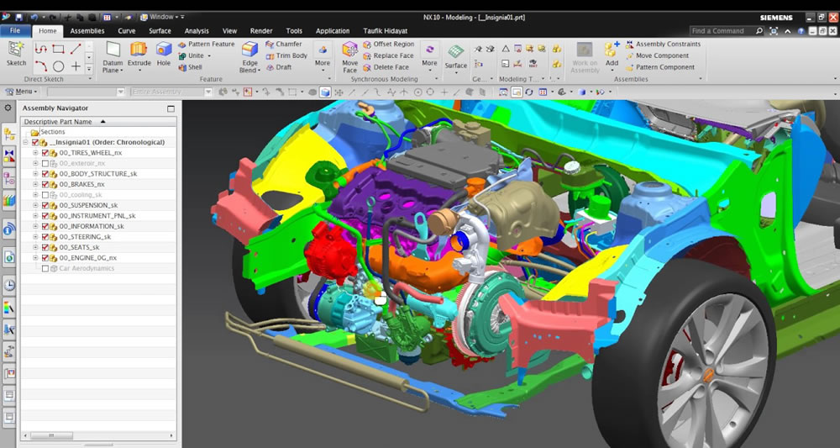The height and width of the screenshot is (448, 840).
Task: Click the Find a Command search field
Action: 721,31
